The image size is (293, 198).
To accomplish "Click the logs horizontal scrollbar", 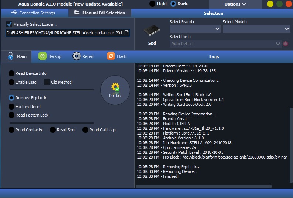I will pos(203,186).
